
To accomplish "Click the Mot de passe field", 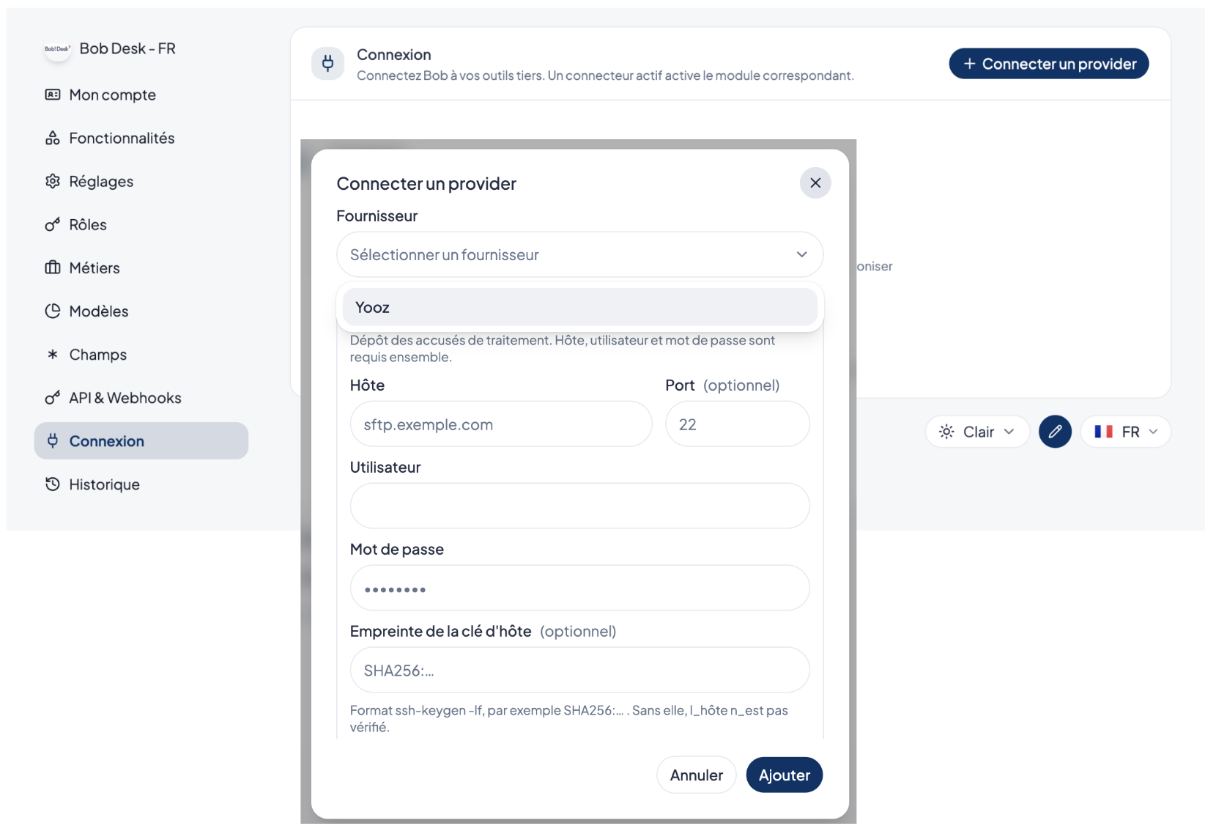I will coord(579,588).
